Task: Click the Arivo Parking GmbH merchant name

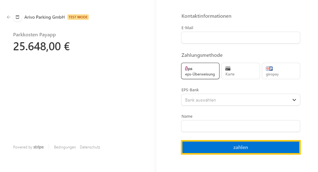Action: click(x=44, y=17)
